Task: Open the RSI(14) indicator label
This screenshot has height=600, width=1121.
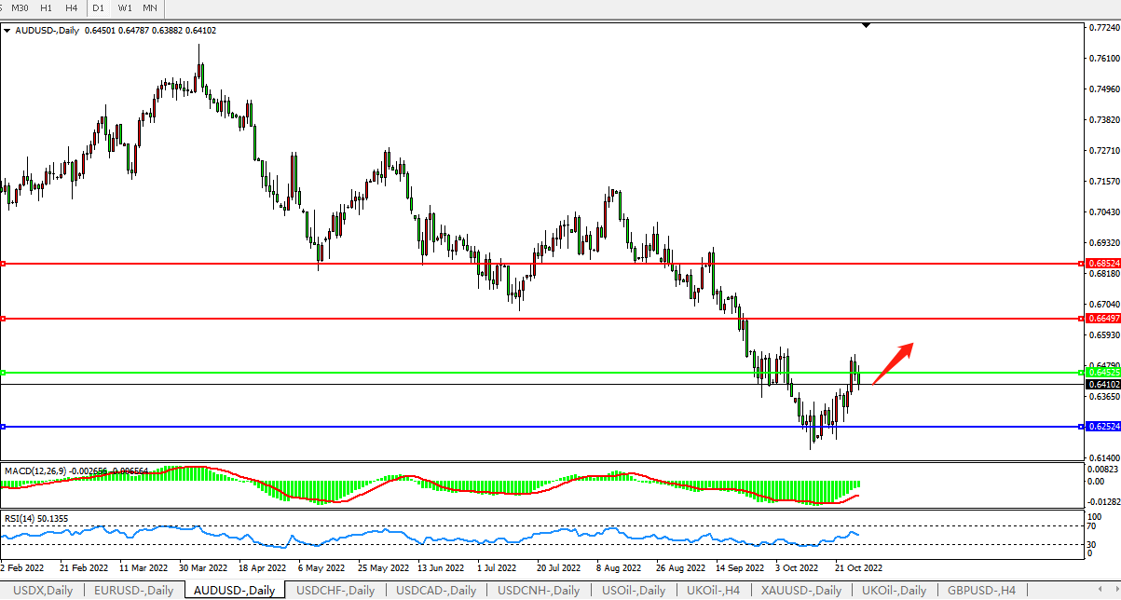Action: tap(21, 518)
